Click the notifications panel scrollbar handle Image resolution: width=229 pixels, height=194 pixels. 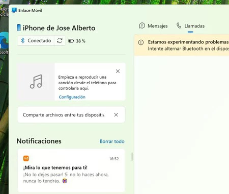[132, 157]
